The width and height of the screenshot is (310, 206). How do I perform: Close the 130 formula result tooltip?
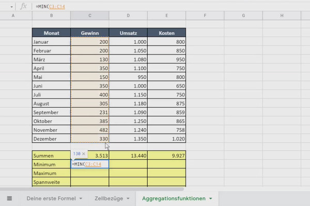coord(84,153)
